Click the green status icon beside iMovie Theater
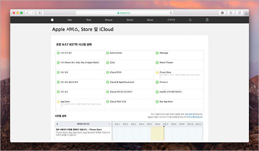Viewport: 259px width, 151px height. 157,62
